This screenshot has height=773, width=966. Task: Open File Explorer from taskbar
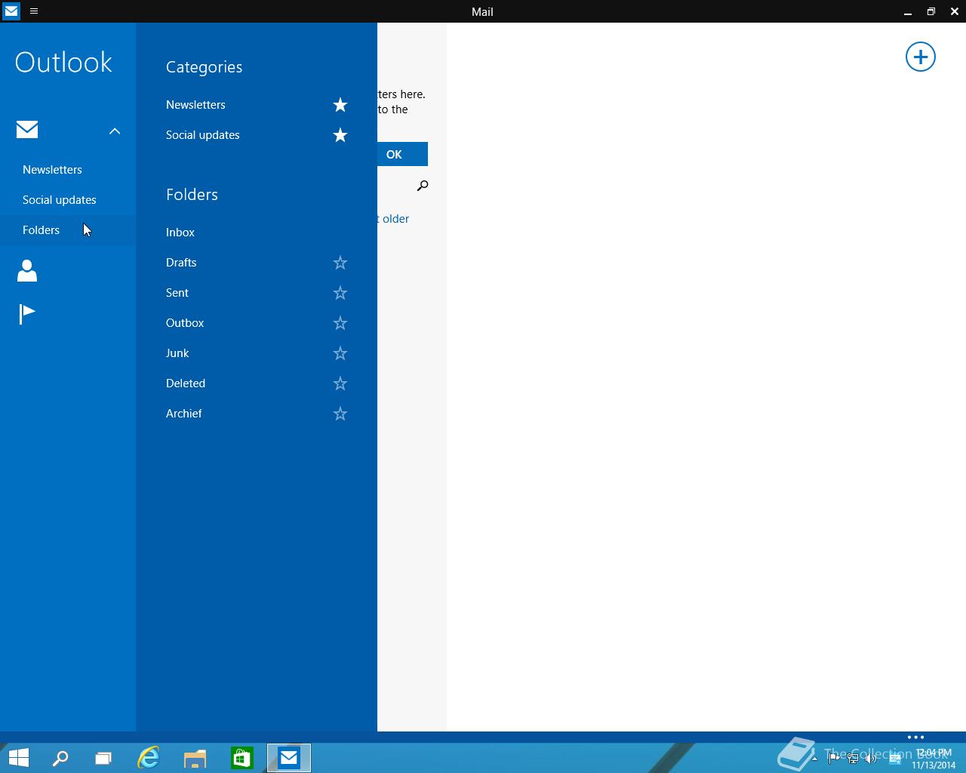point(195,758)
